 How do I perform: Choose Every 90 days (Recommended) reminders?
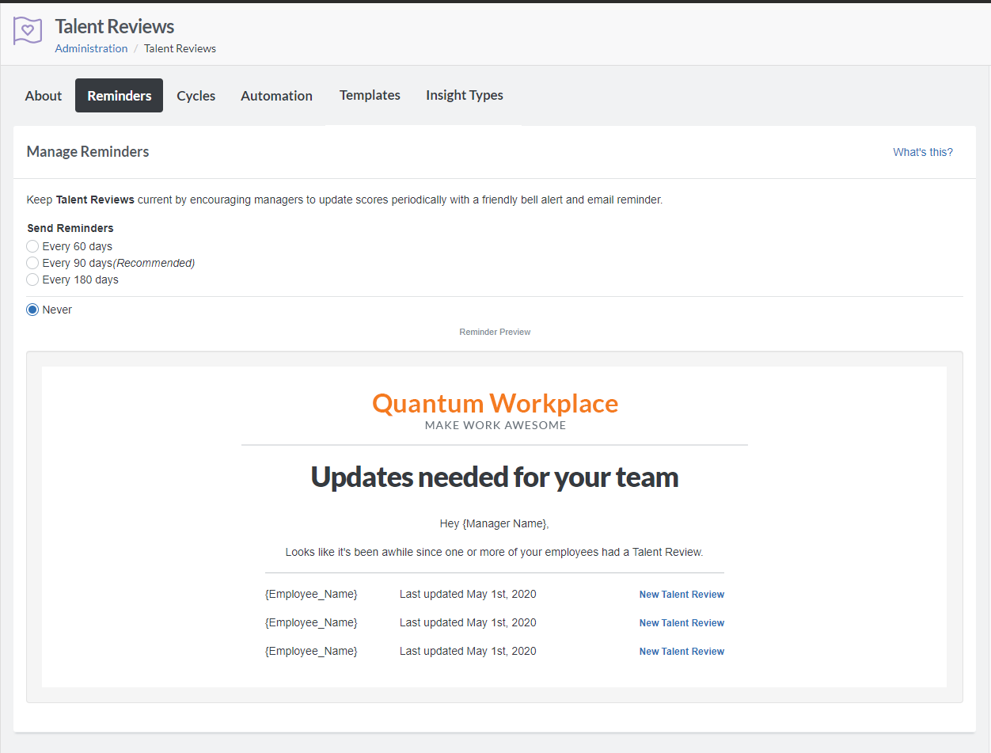tap(32, 263)
